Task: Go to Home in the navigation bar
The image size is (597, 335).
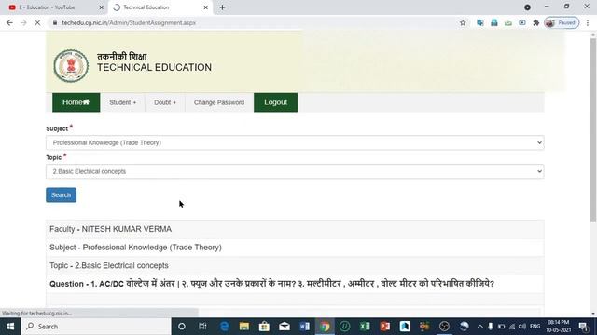Action: 76,102
